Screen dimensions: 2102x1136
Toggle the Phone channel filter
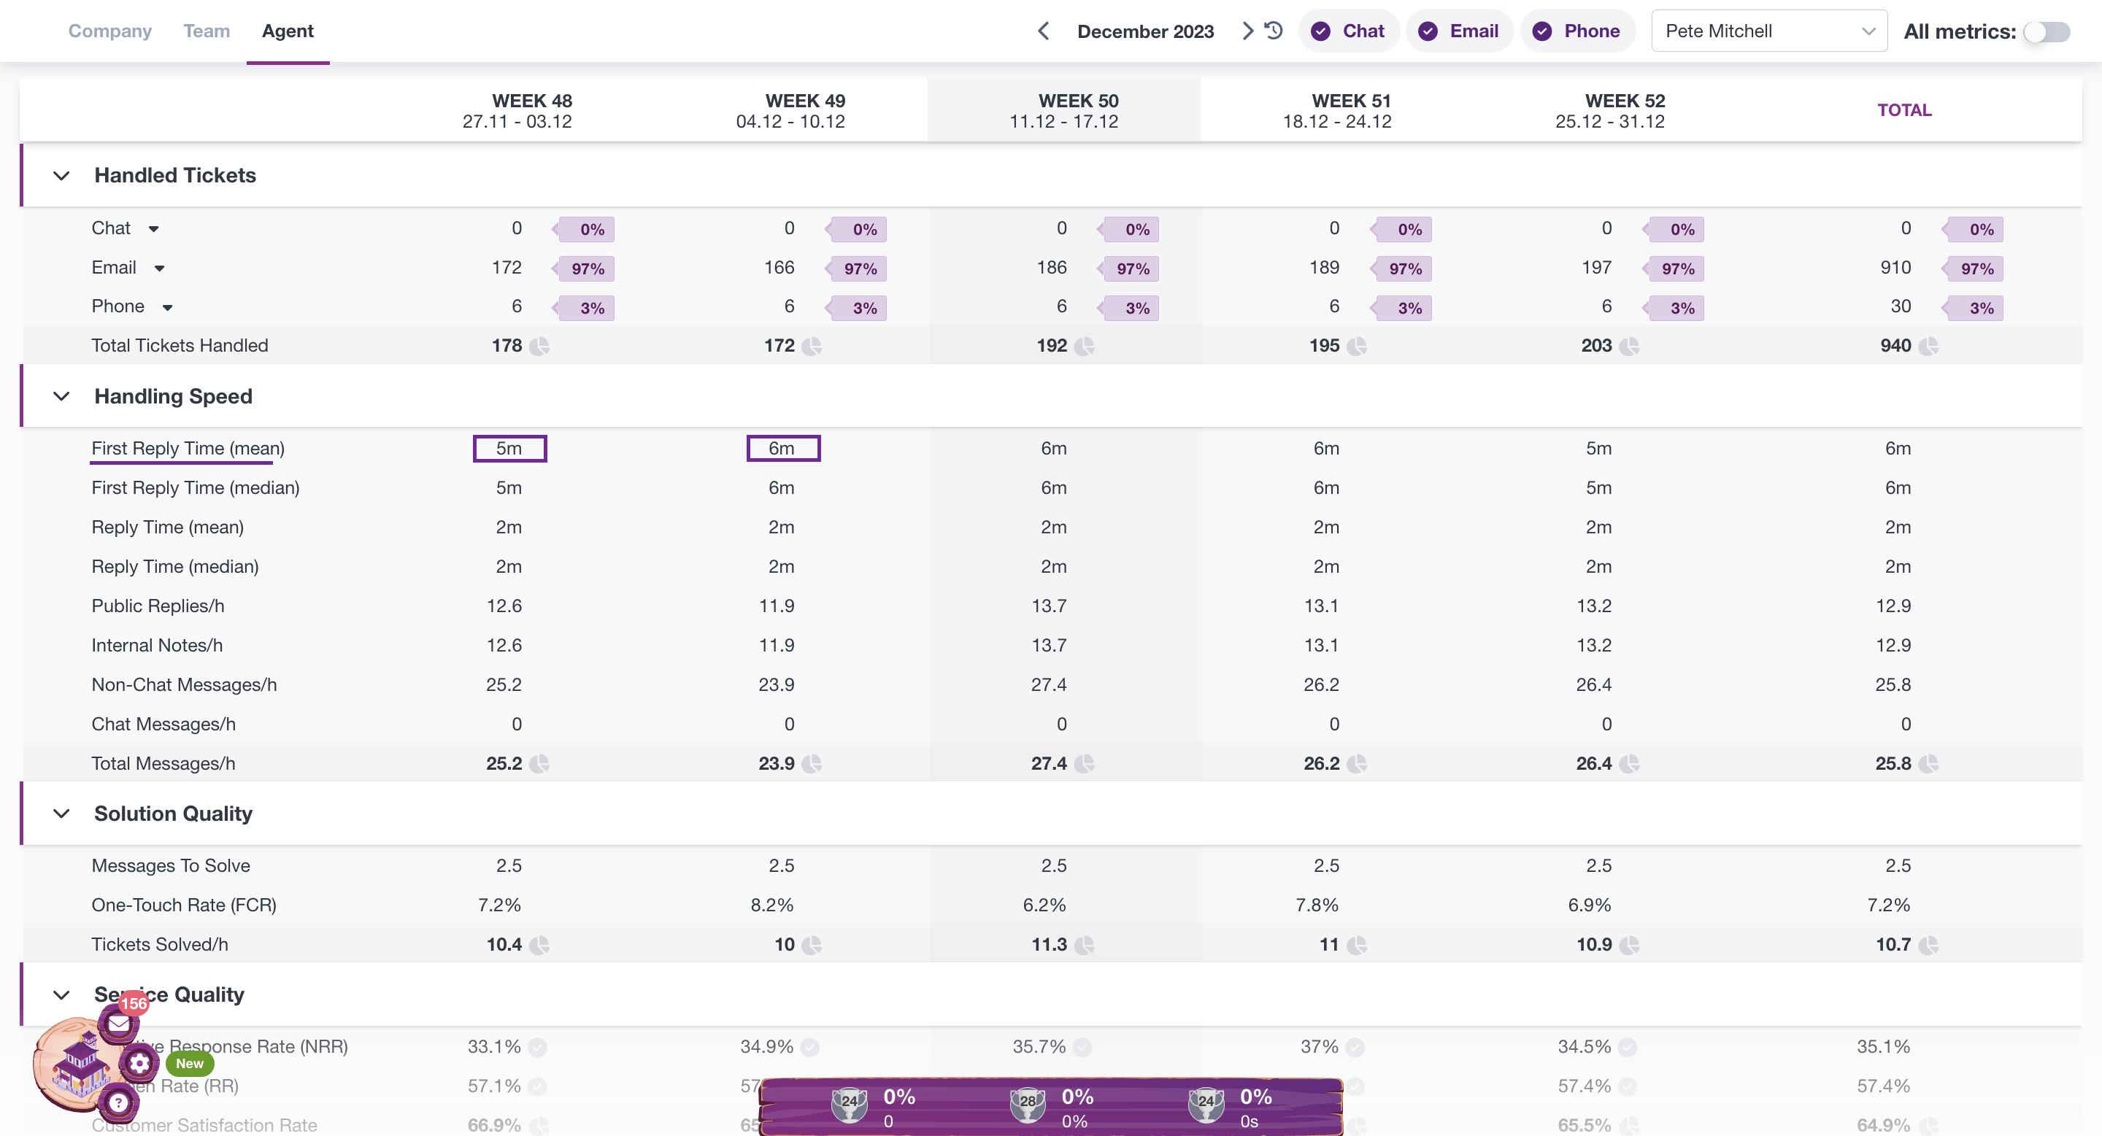coord(1577,31)
